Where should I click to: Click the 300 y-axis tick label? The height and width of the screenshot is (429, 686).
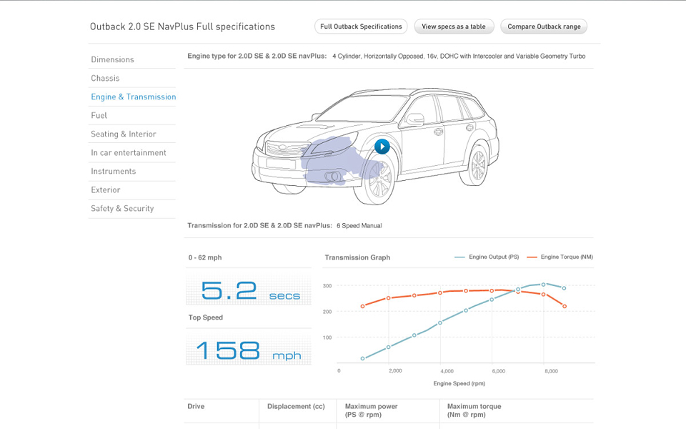click(x=327, y=286)
